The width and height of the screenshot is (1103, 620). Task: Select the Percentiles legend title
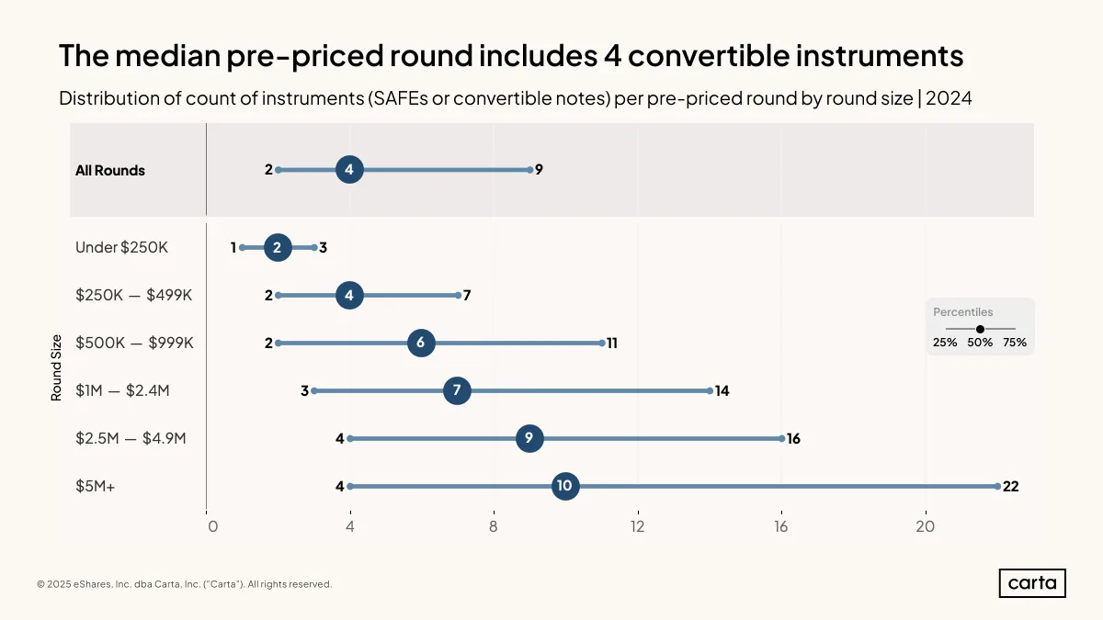pyautogui.click(x=963, y=312)
